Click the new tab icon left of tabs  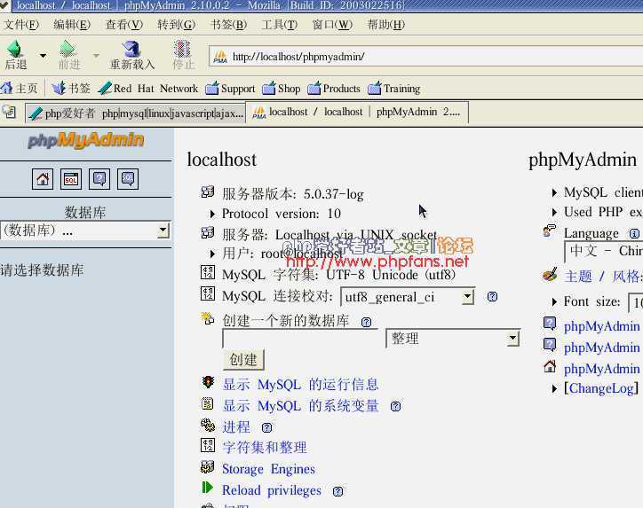click(x=9, y=112)
